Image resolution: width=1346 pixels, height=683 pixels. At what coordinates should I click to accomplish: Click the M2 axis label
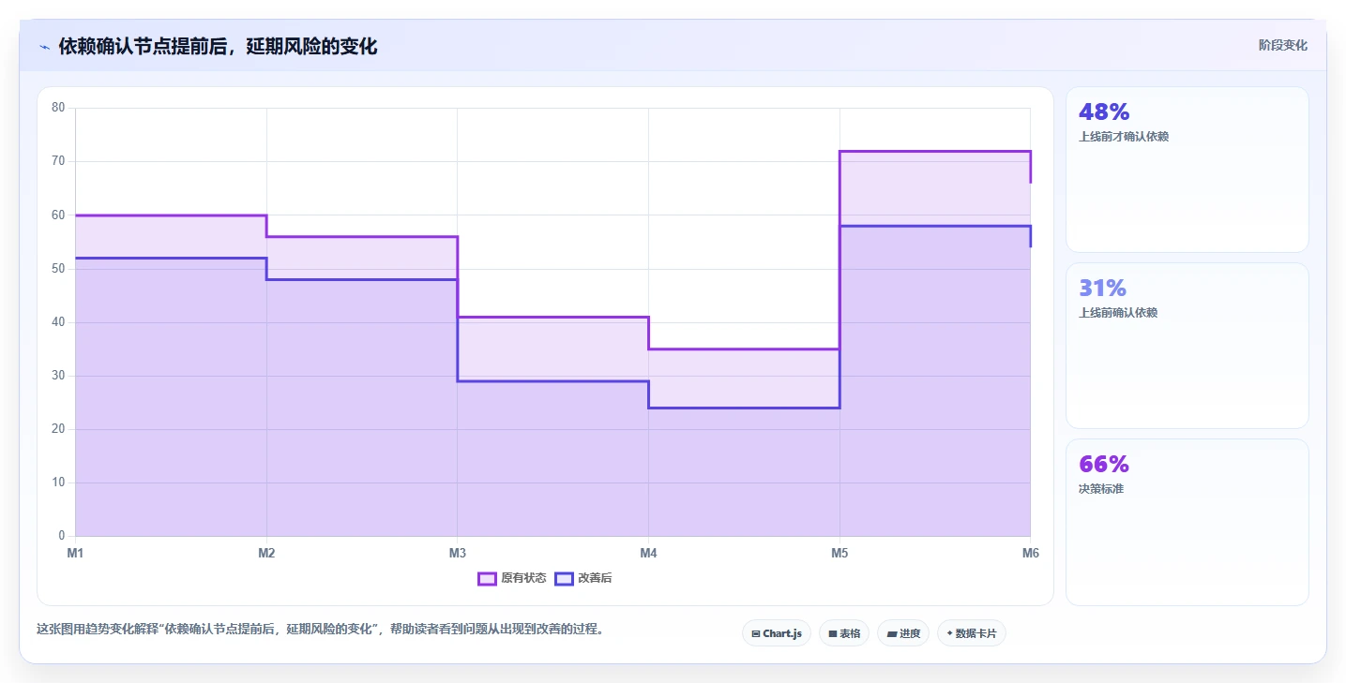pyautogui.click(x=266, y=553)
